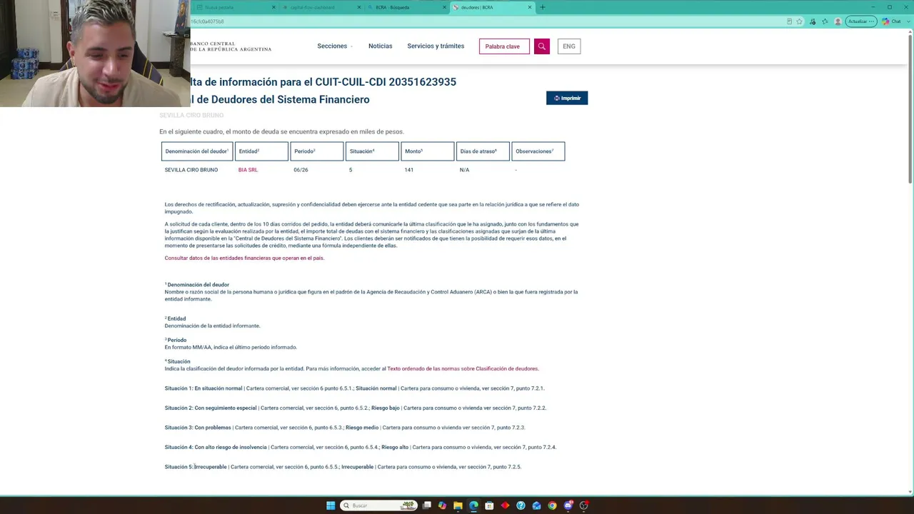The image size is (914, 514).
Task: Open a new browser tab
Action: click(543, 7)
